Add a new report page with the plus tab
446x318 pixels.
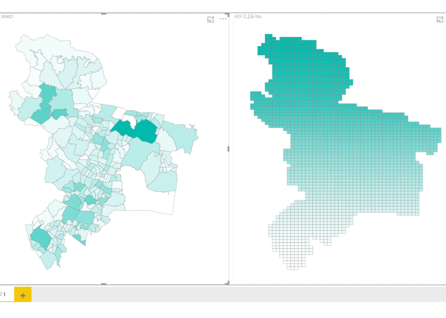point(23,295)
